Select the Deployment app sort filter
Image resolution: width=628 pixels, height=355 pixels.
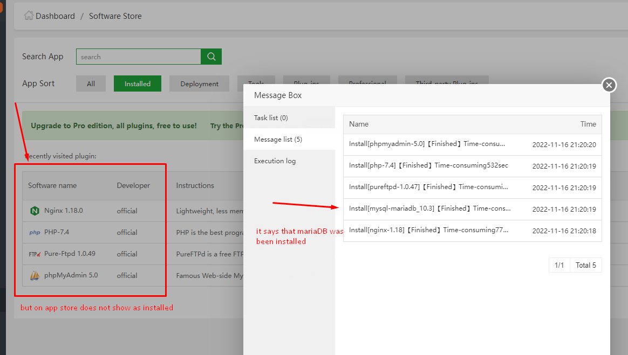pyautogui.click(x=200, y=83)
